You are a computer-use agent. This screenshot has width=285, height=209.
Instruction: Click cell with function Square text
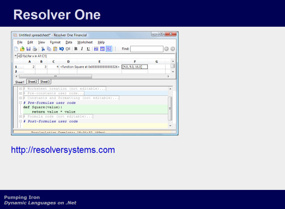tap(90, 67)
